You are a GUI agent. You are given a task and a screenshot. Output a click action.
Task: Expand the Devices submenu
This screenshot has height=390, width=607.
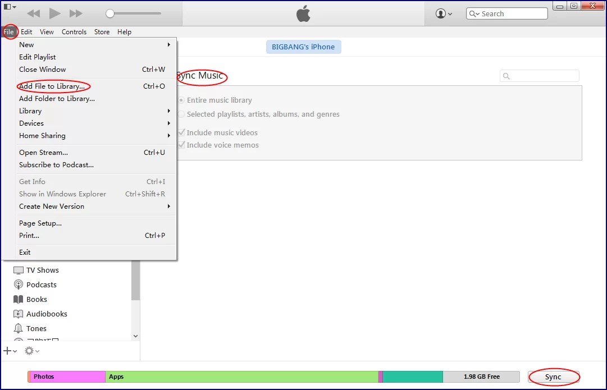point(31,123)
